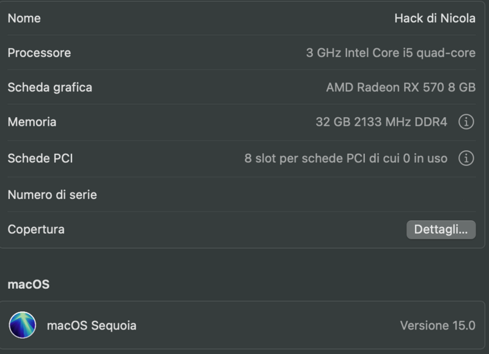Screen dimensions: 489x354
Task: Select the Nome row label
Action: coord(24,18)
